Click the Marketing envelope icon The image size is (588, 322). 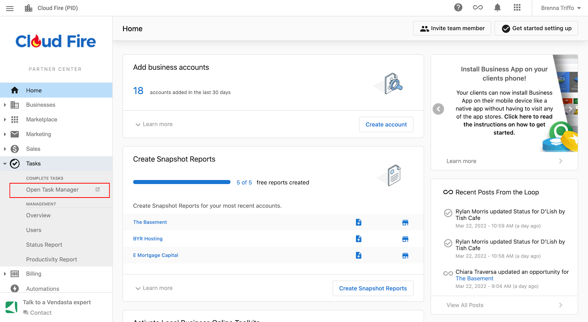[x=15, y=134]
